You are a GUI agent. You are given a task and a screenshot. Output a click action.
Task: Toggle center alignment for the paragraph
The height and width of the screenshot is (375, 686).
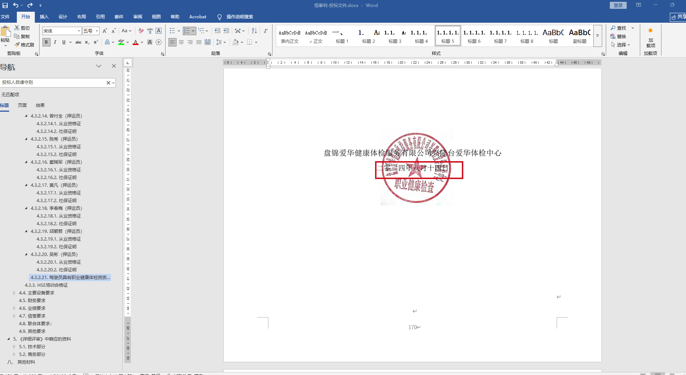(181, 42)
